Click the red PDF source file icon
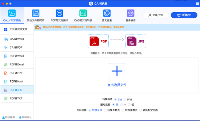The width and height of the screenshot is (200, 121). point(94,41)
